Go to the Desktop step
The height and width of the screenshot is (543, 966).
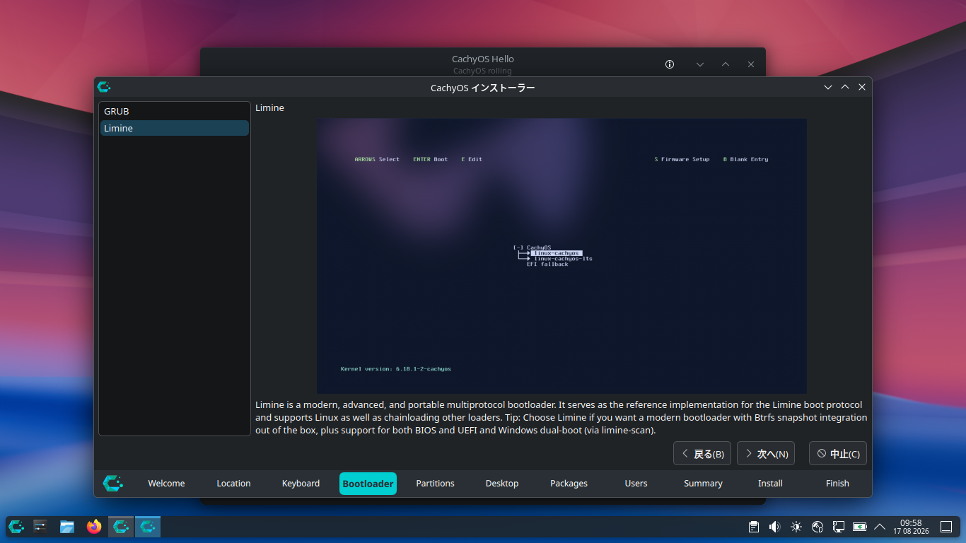[502, 484]
